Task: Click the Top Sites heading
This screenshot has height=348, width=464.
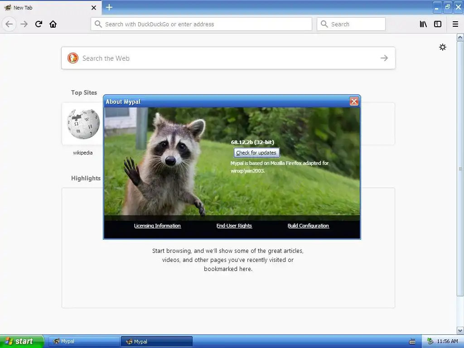Action: click(84, 92)
